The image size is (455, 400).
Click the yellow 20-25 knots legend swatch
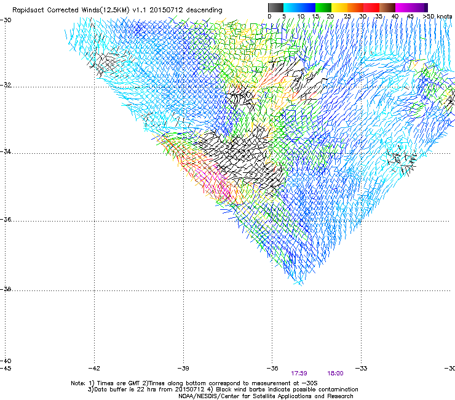point(339,7)
